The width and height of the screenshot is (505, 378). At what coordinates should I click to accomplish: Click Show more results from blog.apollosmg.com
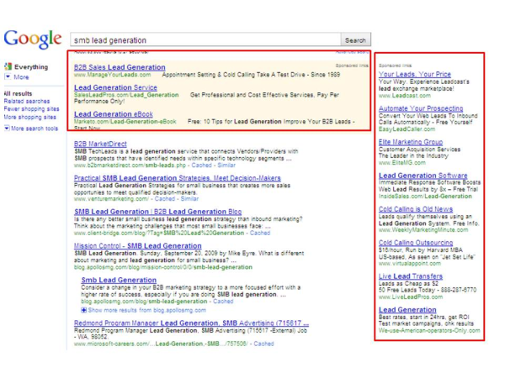pos(146,310)
